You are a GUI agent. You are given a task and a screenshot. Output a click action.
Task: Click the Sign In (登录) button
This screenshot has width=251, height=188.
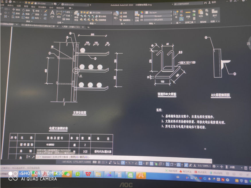[212, 3]
